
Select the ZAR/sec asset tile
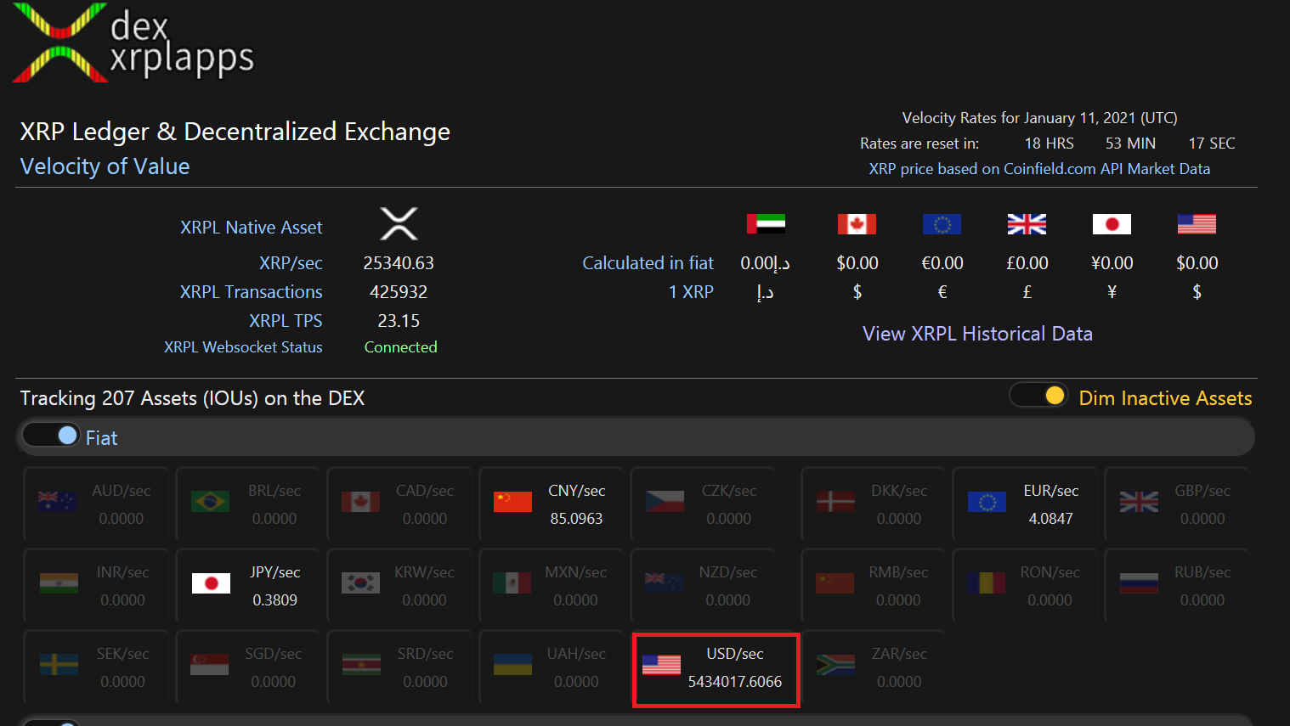click(873, 667)
